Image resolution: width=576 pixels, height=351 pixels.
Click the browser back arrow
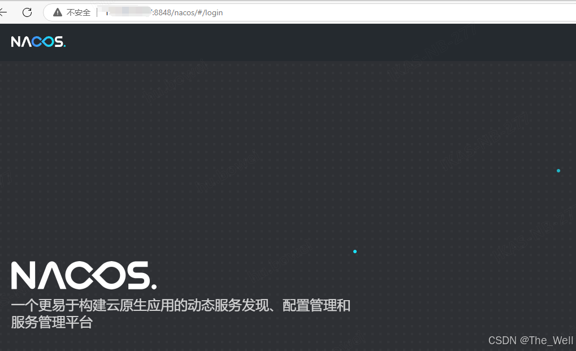click(x=3, y=12)
